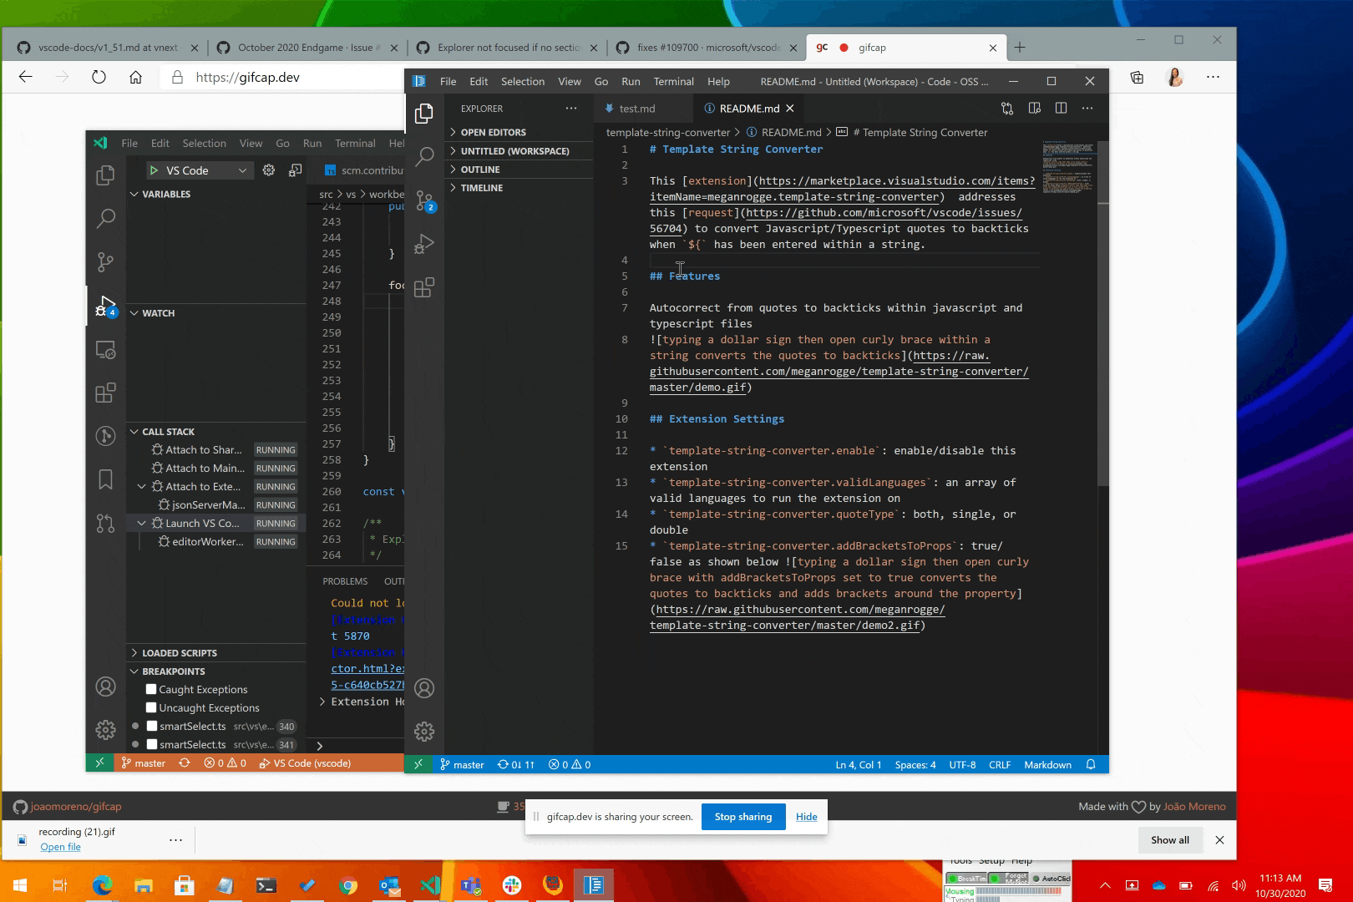The width and height of the screenshot is (1353, 902).
Task: Open Explorer view in front VS Code window
Action: 424,113
